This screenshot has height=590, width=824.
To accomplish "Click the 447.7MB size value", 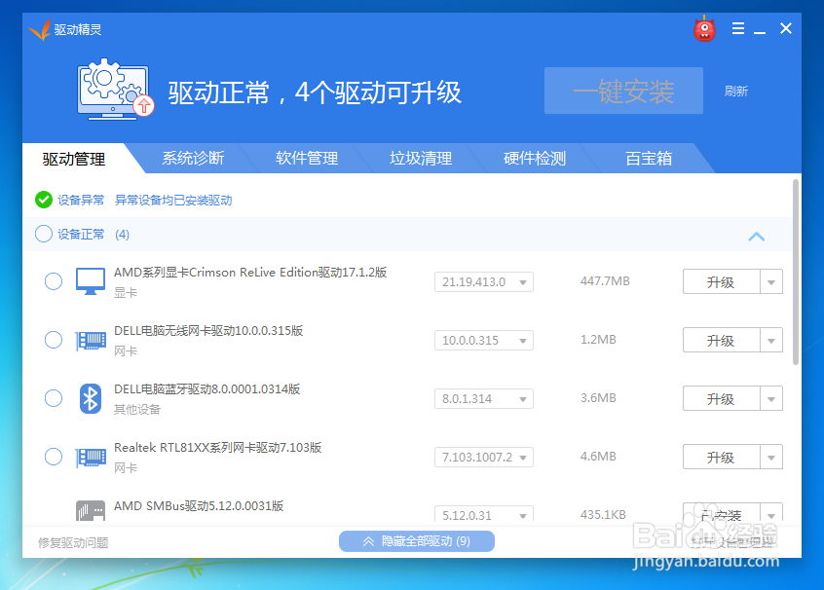I will [x=605, y=281].
